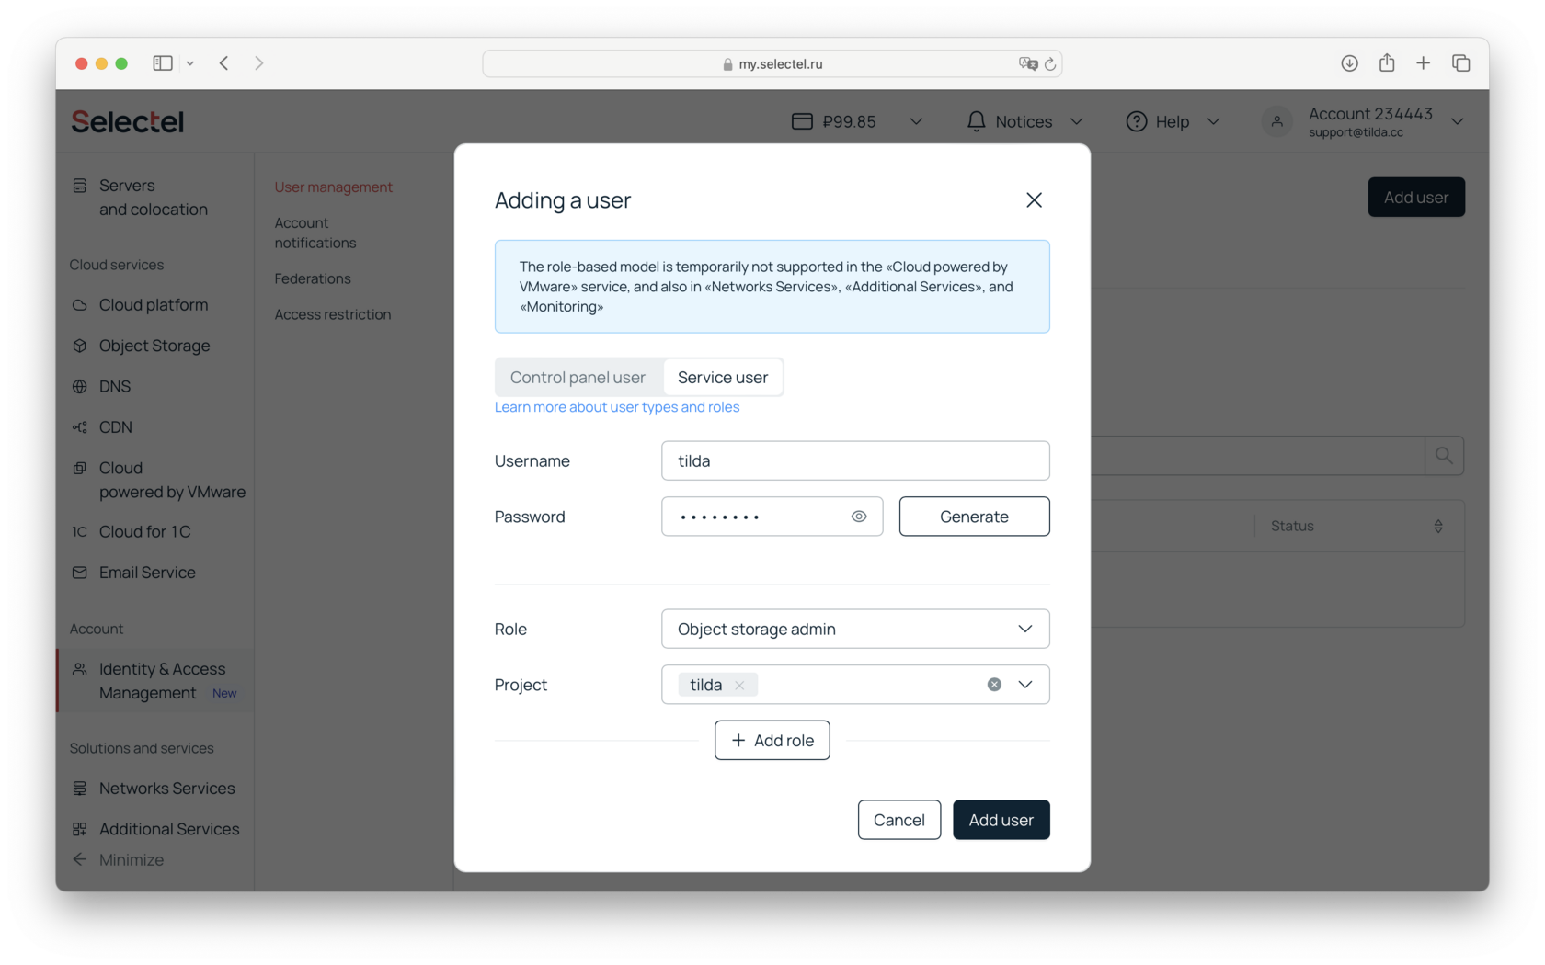Expand the account balance dropdown
1545x965 pixels.
point(916,120)
